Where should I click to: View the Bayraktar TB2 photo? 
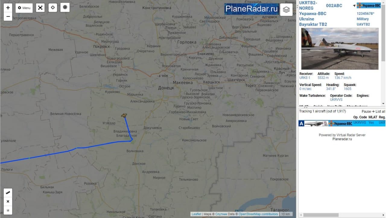click(x=340, y=49)
